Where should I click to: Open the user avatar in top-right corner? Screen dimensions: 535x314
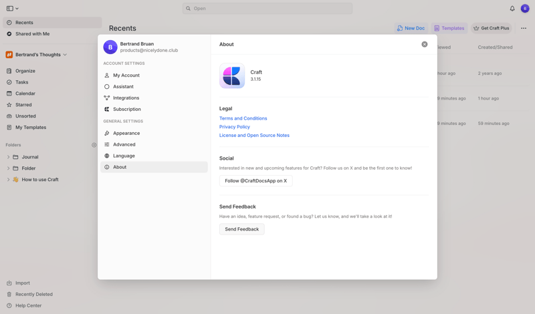[x=525, y=9]
